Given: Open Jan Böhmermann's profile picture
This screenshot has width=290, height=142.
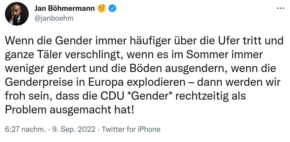Looking at the screenshot, I should click(x=17, y=13).
